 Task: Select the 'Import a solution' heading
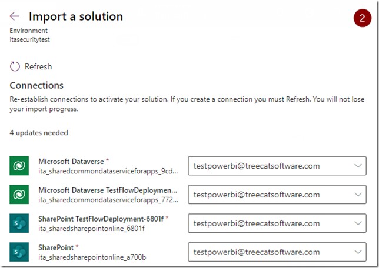coord(76,16)
